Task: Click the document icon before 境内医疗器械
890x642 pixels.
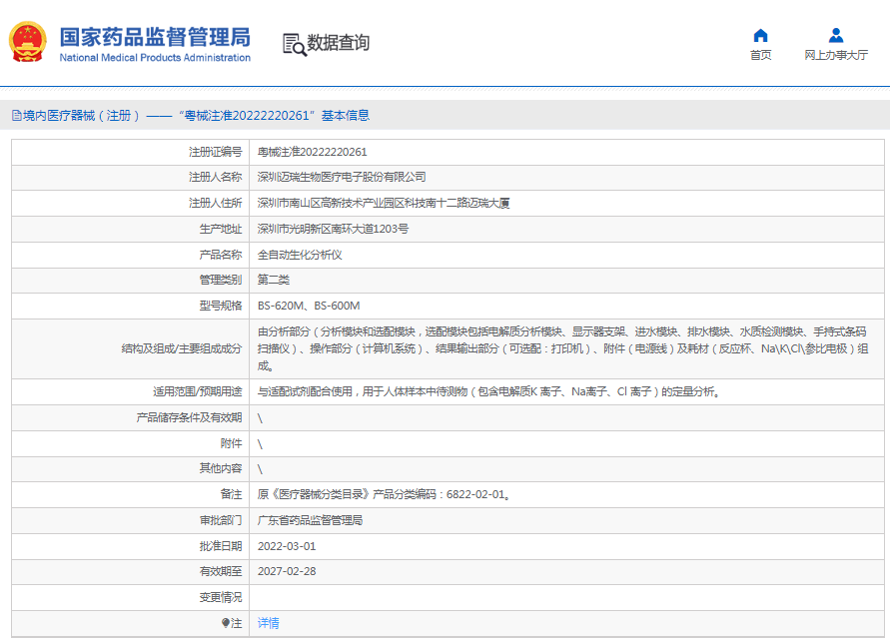Action: pos(16,116)
